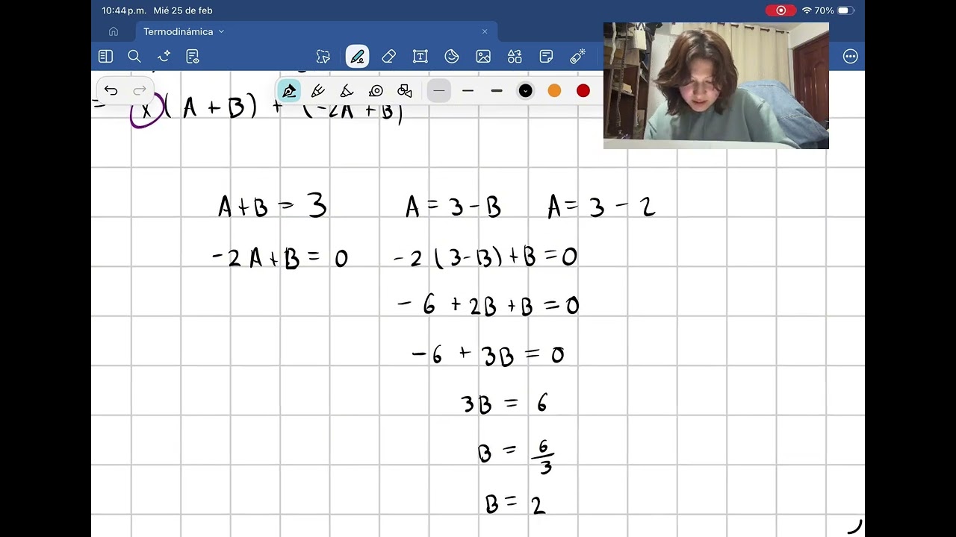Tap the handwritten line A = 3 - 2
This screenshot has height=537, width=956.
tap(601, 207)
